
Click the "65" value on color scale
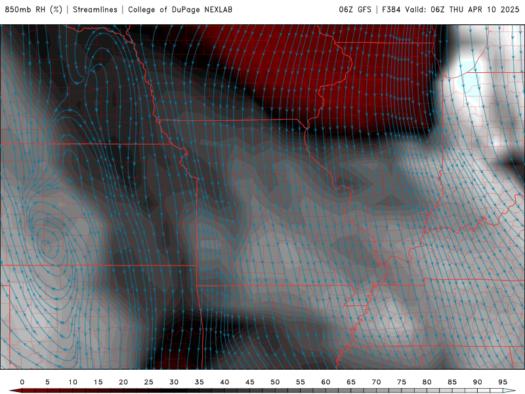351,382
